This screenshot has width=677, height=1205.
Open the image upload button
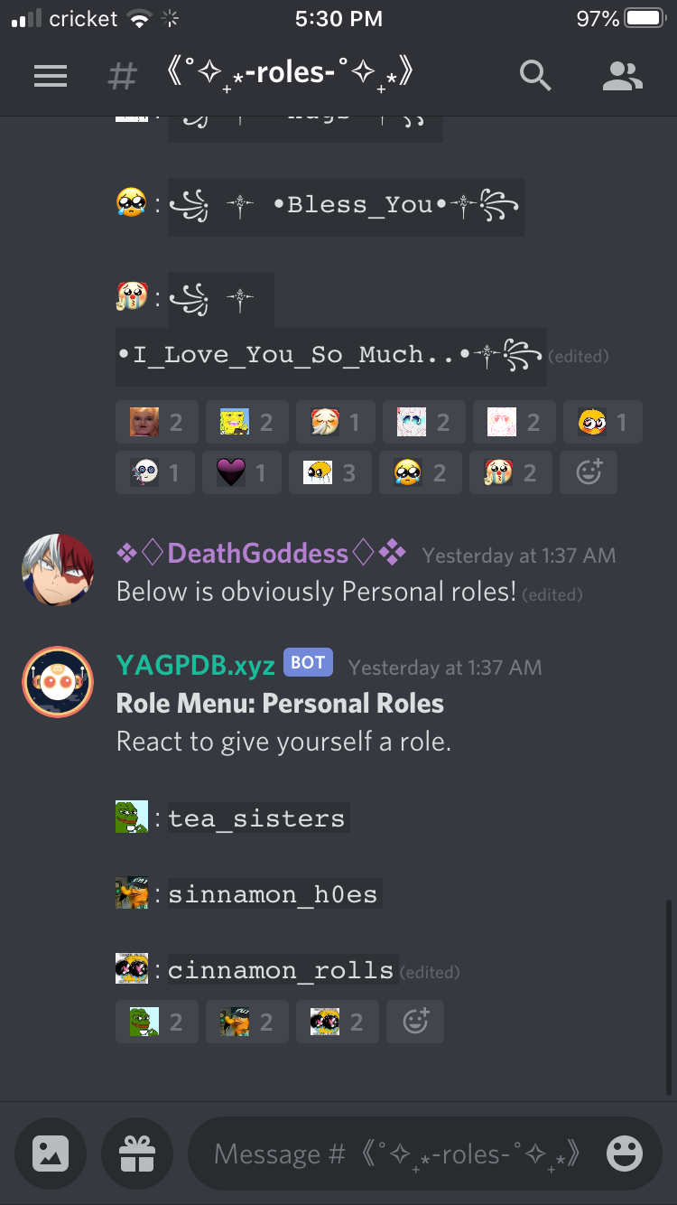click(51, 1154)
